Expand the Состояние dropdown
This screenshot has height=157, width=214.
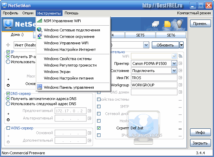pos(174,71)
